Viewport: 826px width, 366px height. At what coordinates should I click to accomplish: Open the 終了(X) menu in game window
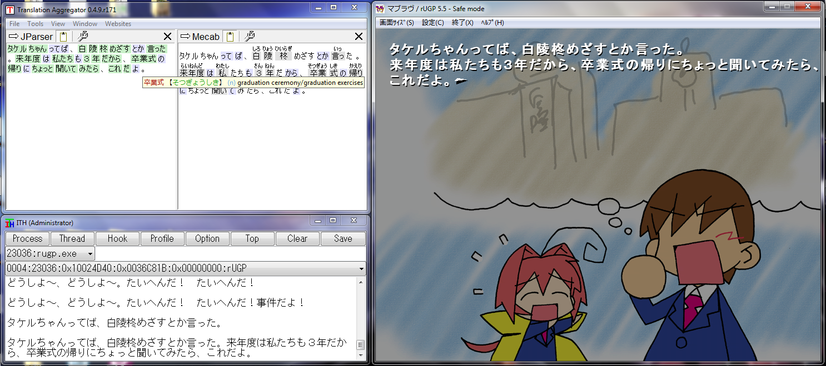coord(462,23)
